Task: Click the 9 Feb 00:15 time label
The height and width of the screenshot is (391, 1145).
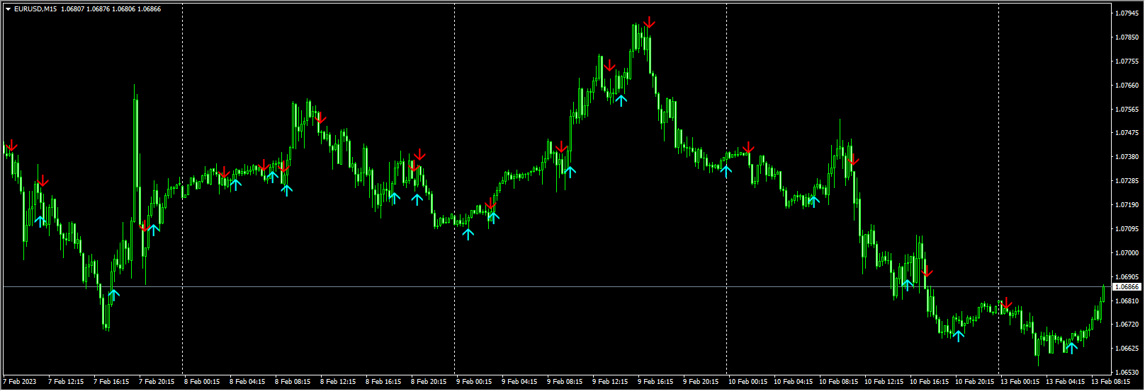Action: [x=474, y=382]
